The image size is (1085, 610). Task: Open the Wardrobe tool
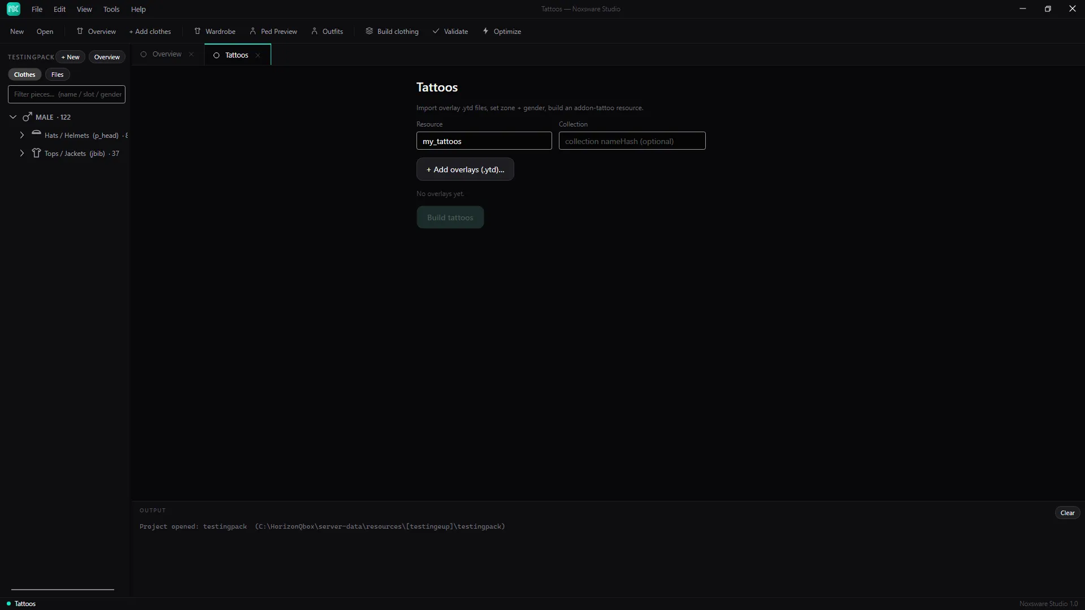point(215,32)
